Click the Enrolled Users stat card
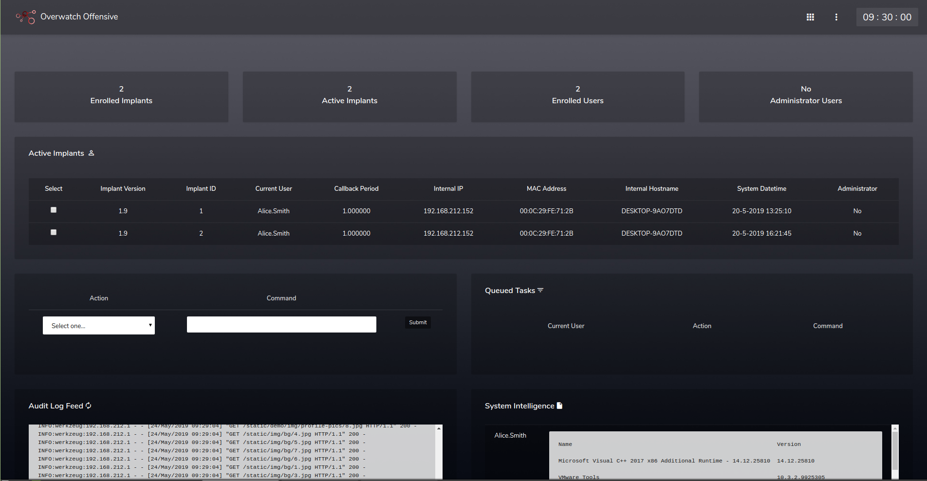Image resolution: width=927 pixels, height=481 pixels. 577,97
